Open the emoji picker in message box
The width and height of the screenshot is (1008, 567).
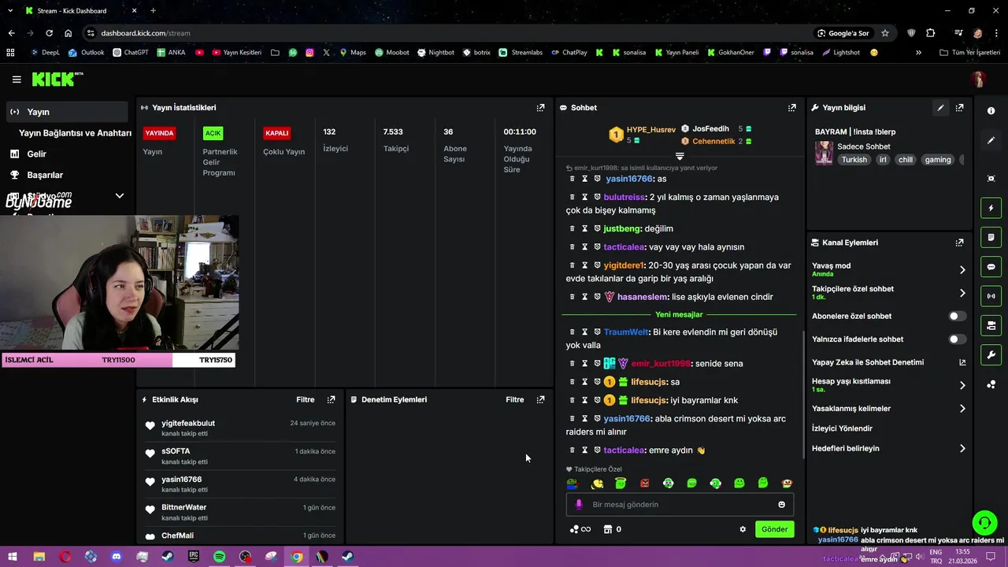point(781,505)
